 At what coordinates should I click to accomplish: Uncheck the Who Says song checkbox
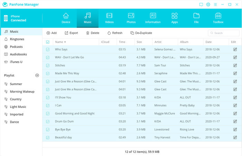[48, 49]
